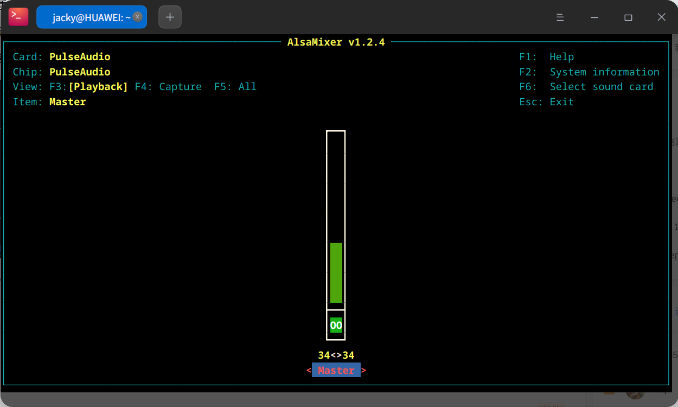Click F1 Help shortcut text

click(546, 57)
